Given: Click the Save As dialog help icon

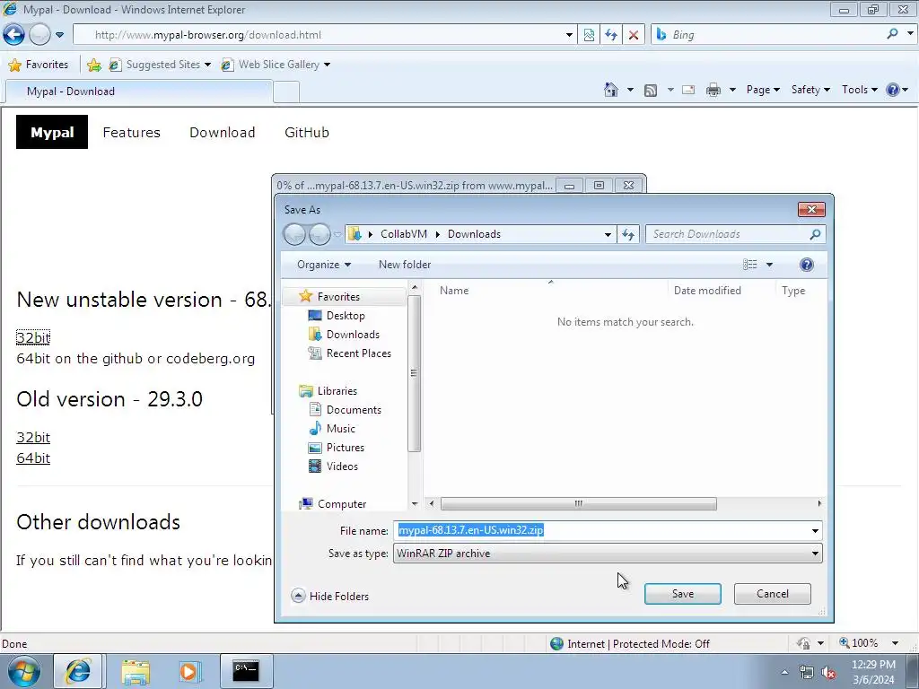Looking at the screenshot, I should tap(807, 265).
